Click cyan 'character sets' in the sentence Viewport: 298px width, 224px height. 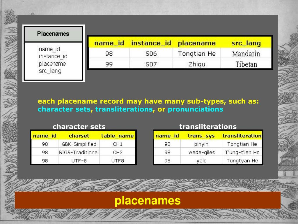coord(64,109)
